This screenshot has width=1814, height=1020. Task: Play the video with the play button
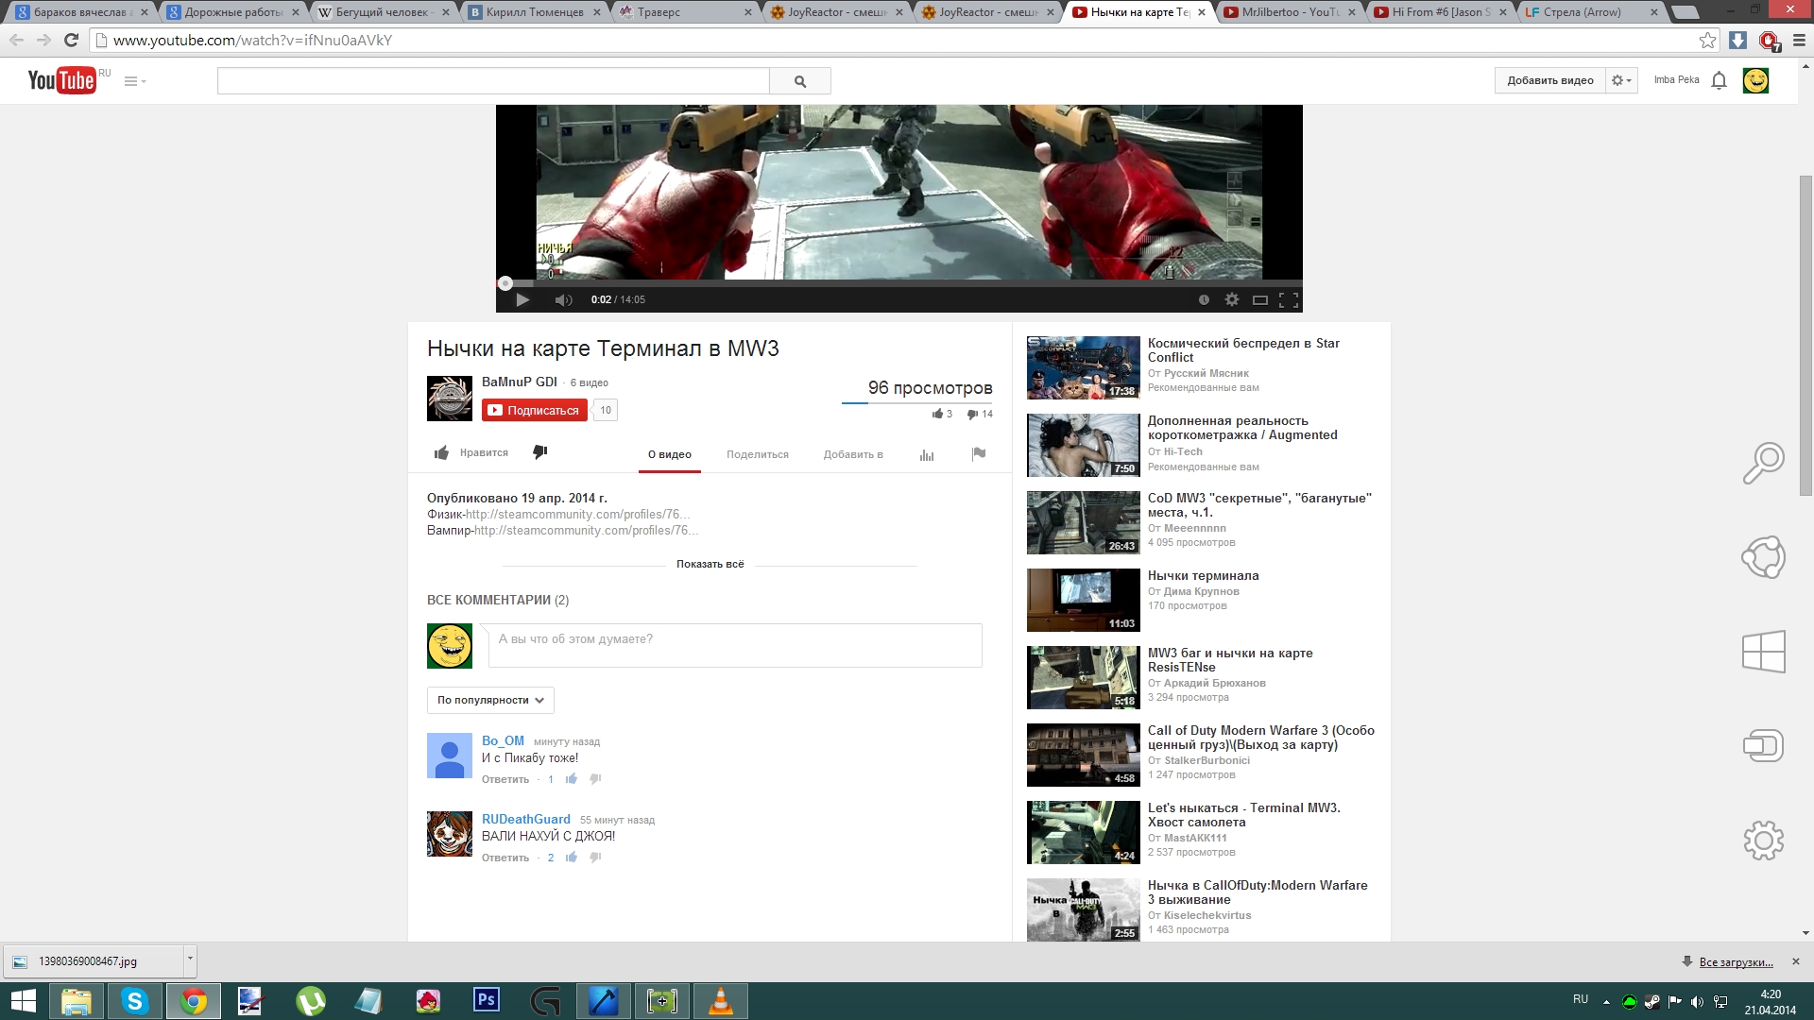522,299
